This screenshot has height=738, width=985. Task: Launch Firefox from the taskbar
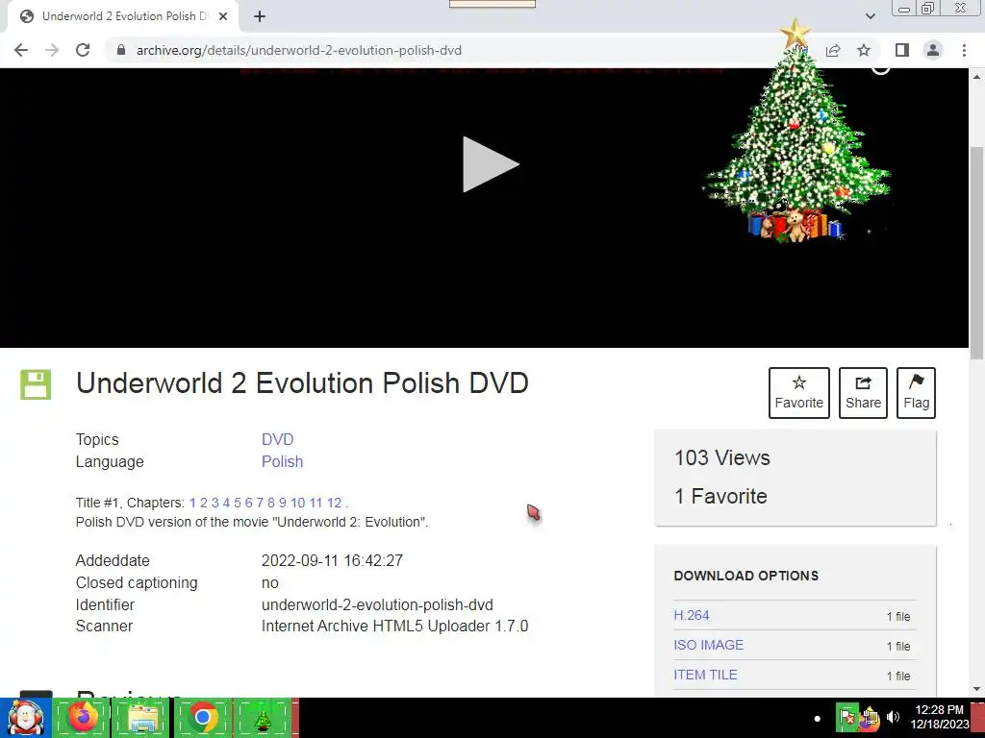coord(83,717)
